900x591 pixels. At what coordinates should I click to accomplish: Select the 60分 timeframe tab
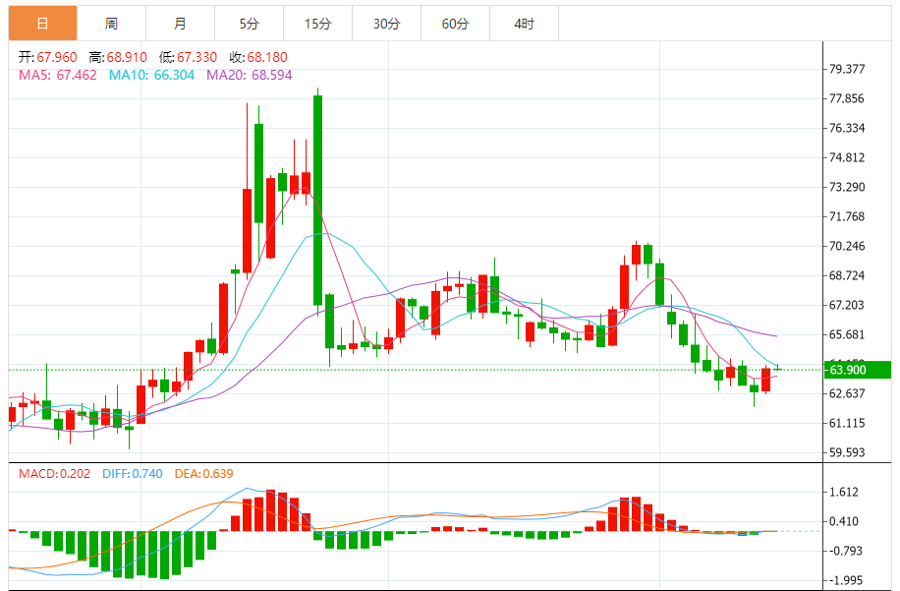[456, 24]
